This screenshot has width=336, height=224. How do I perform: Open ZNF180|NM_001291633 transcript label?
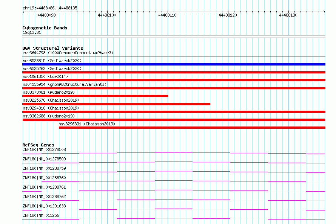(x=44, y=206)
